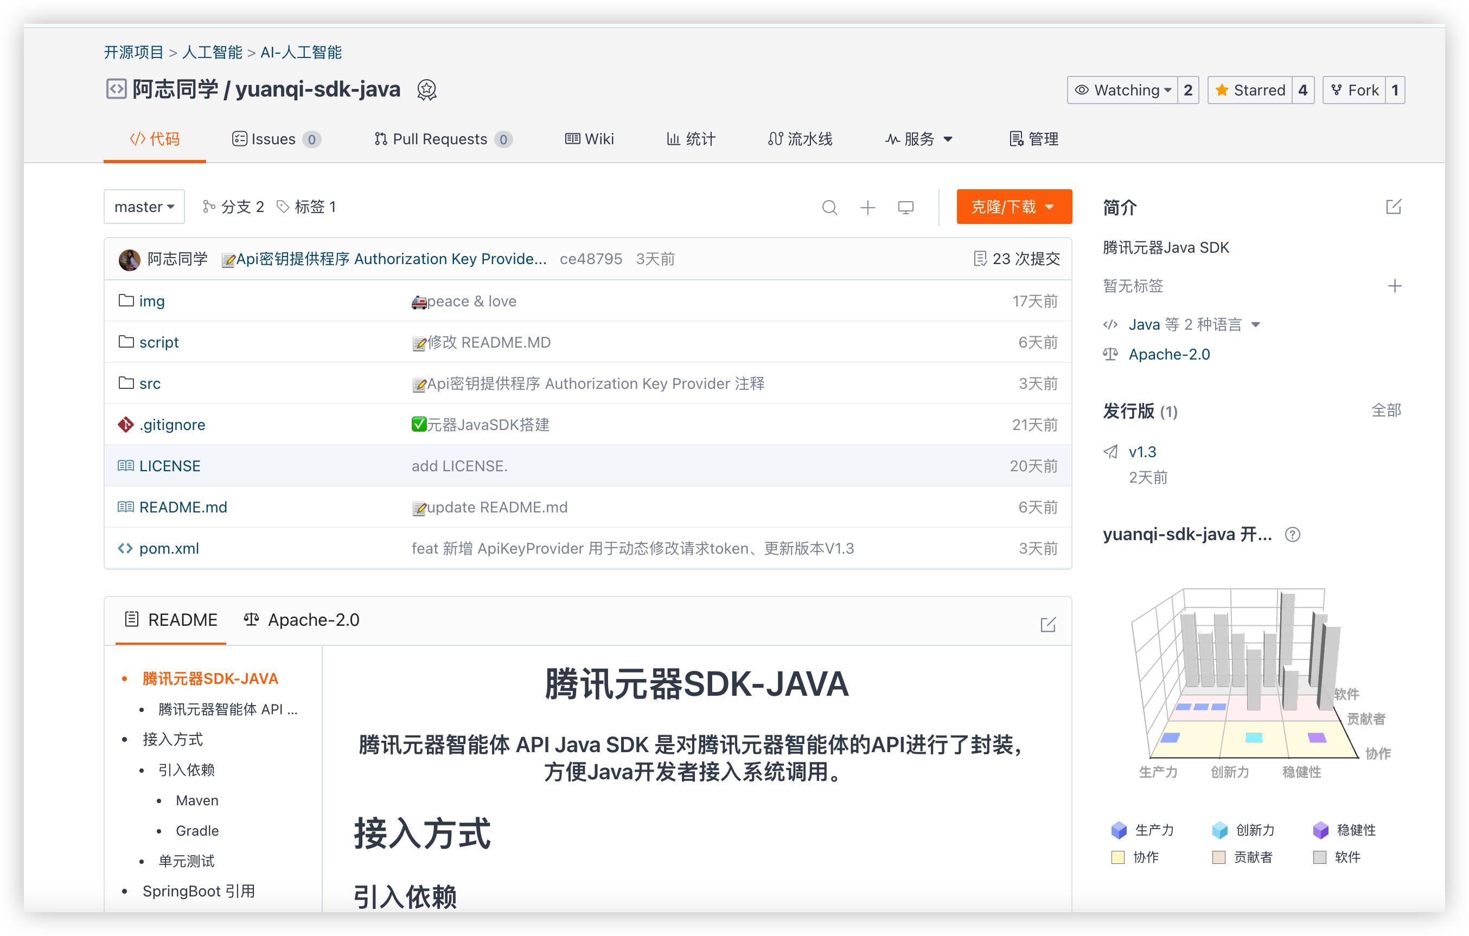Image resolution: width=1469 pixels, height=936 pixels.
Task: Click the 23 次提交 commits icon
Action: pyautogui.click(x=979, y=259)
